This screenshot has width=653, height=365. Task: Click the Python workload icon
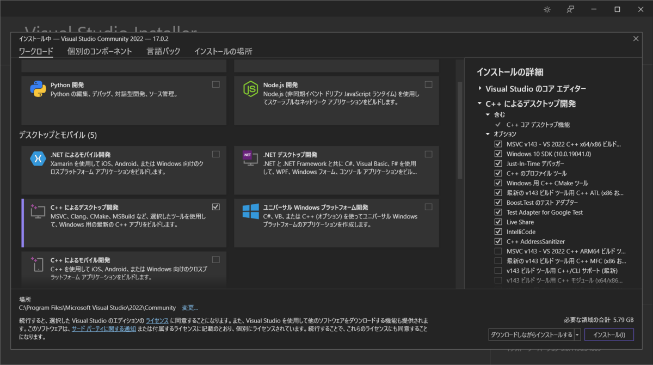point(38,89)
